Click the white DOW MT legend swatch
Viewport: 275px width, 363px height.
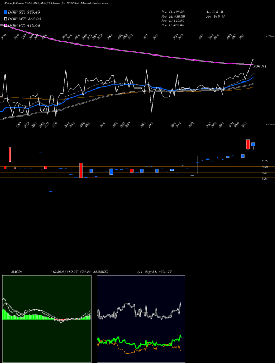tap(6, 19)
